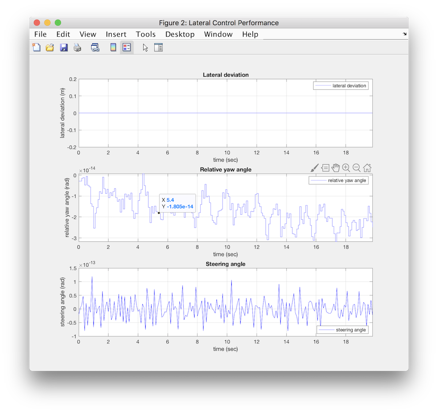Click the flat lateral deviation line in top plot
Screen dimensions: 438x413
tap(226, 113)
